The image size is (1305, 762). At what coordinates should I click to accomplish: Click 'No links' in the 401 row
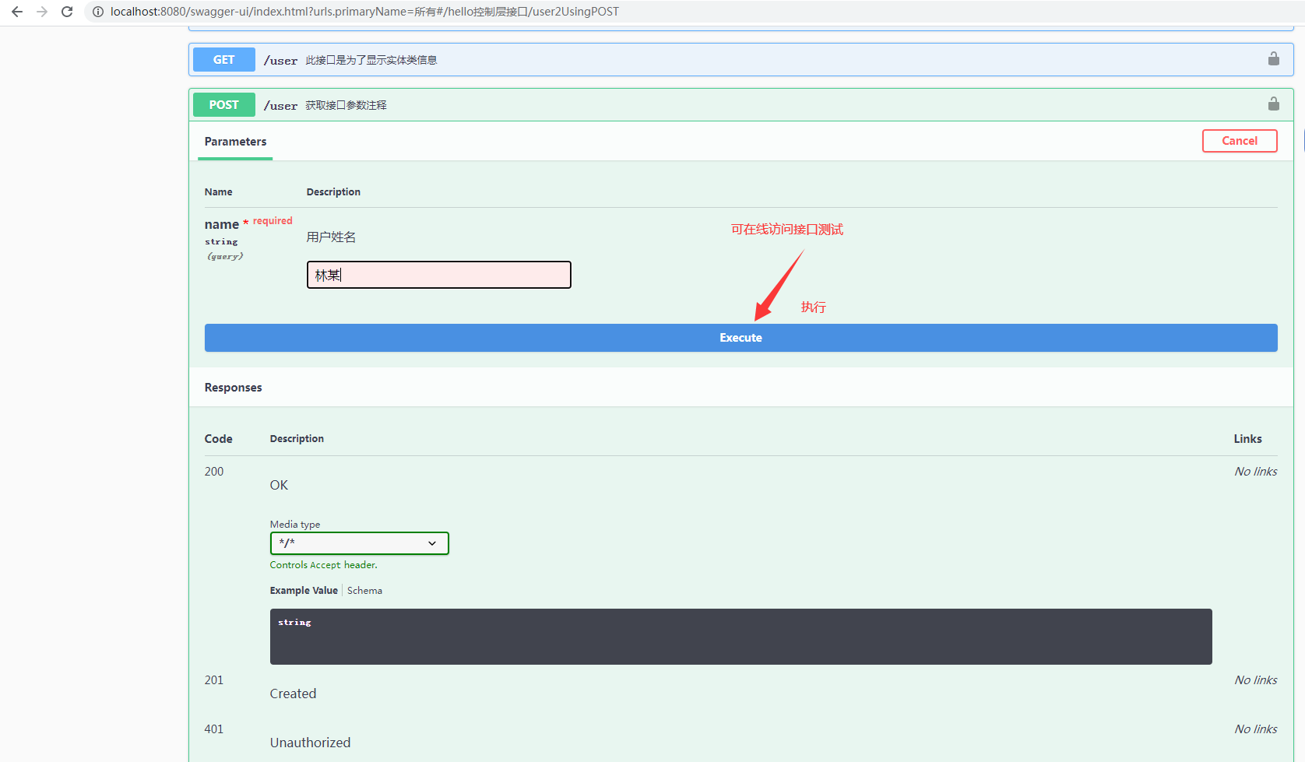coord(1255,729)
